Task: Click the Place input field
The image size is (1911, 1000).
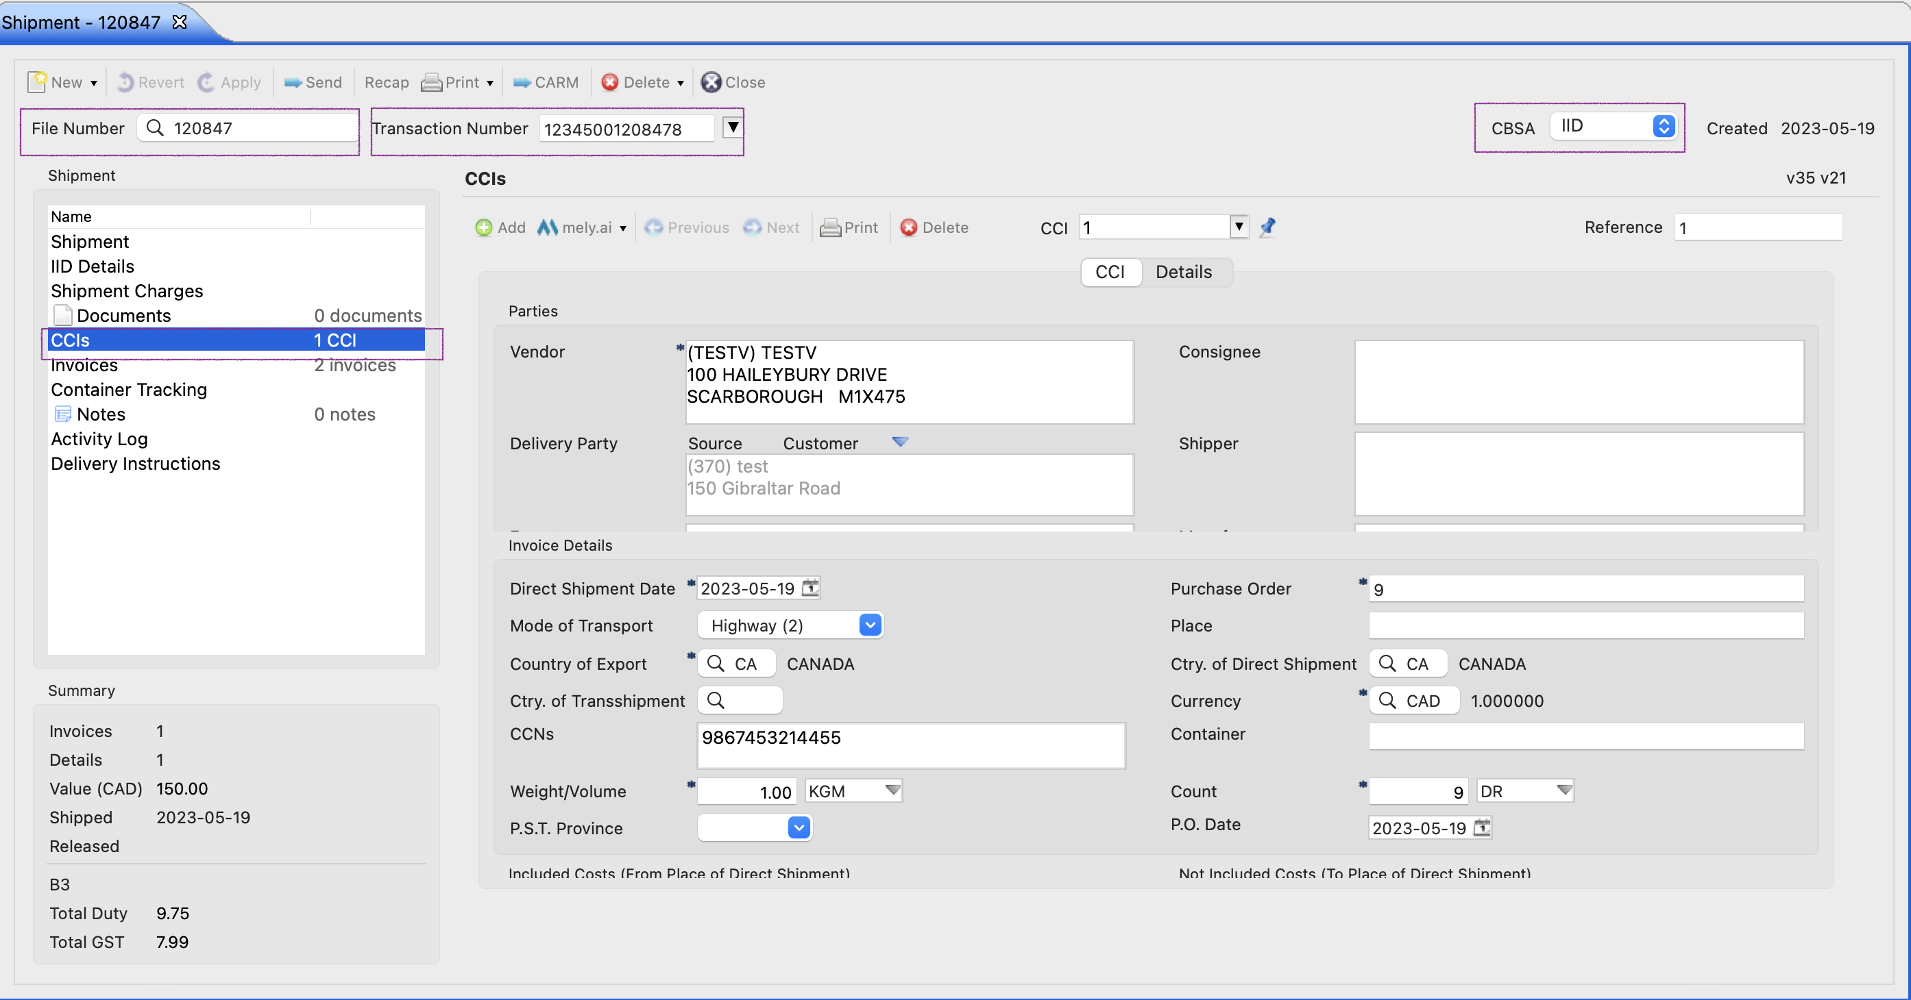Action: [x=1586, y=625]
